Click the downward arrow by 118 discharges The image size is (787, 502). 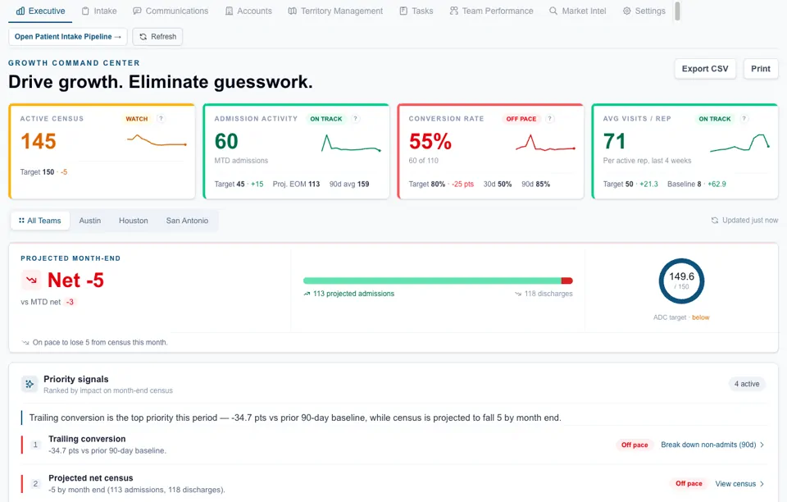518,294
